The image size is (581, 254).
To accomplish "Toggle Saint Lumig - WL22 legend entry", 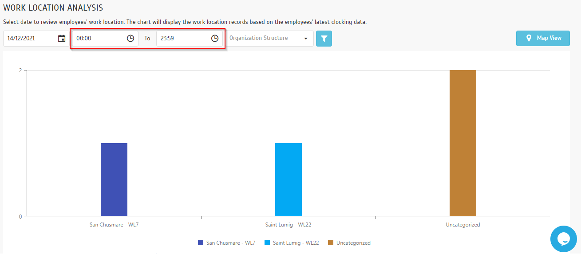I will [x=292, y=243].
